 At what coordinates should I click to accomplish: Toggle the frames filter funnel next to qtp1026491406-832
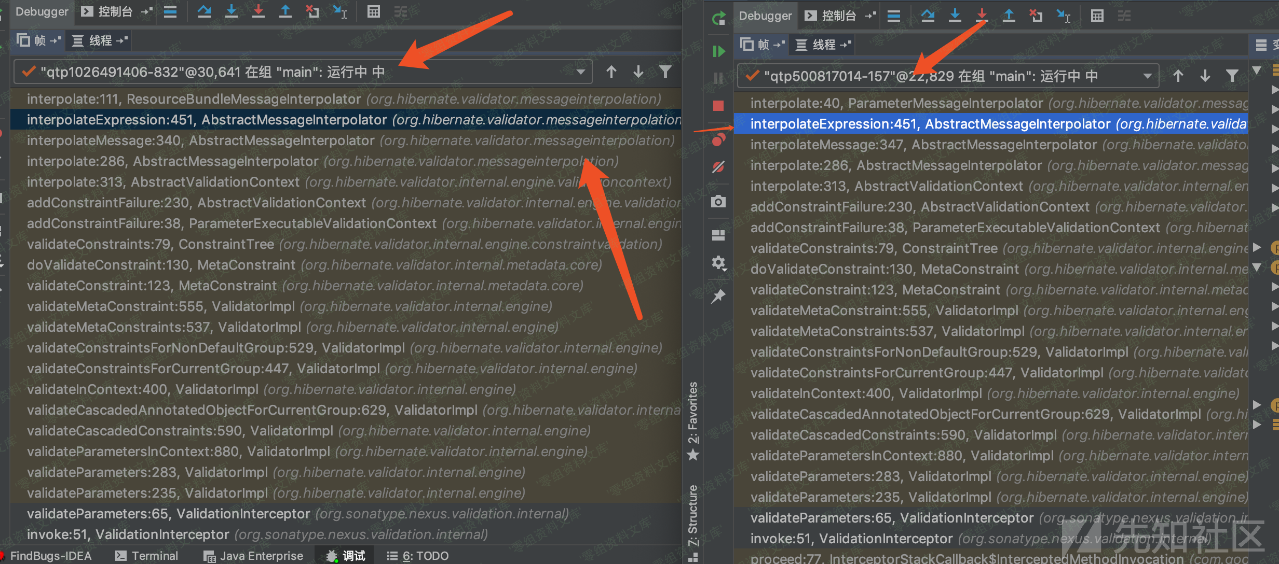[x=665, y=72]
